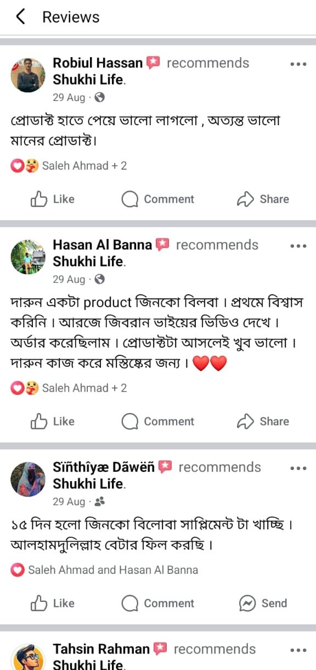Open options menu on Tahsin Rahman's review
The height and width of the screenshot is (670, 316).
[298, 650]
